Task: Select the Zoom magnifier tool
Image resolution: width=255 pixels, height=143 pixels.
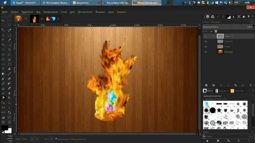Action: [x=3, y=45]
